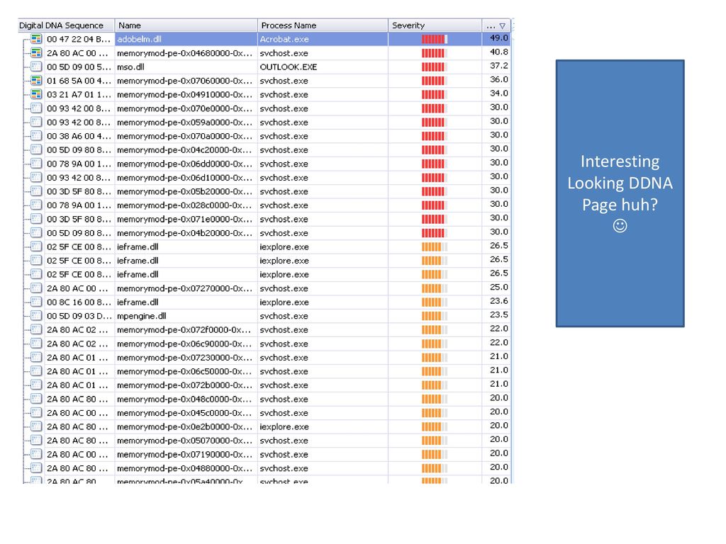Select name cell memorymod-pe-0x045c0000

[x=185, y=413]
